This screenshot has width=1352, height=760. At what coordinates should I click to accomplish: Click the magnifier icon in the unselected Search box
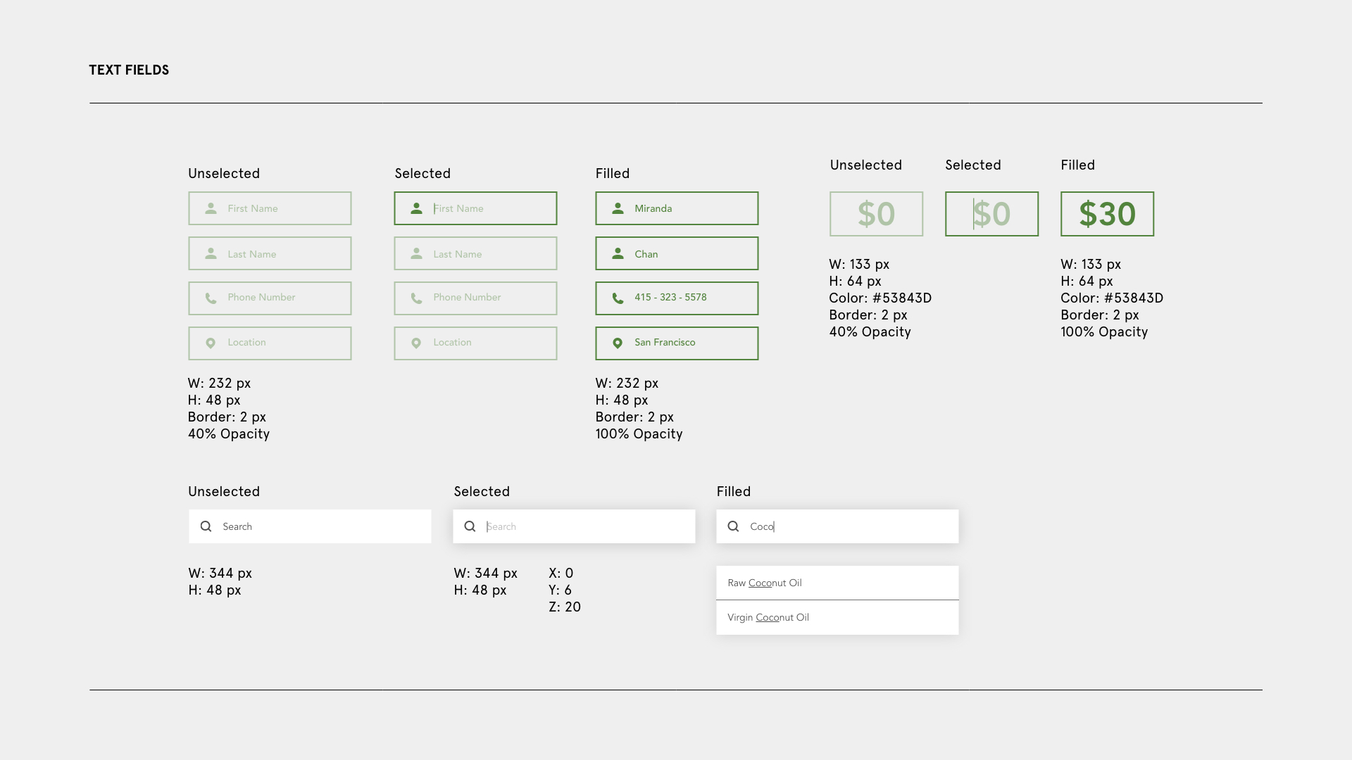click(x=206, y=526)
